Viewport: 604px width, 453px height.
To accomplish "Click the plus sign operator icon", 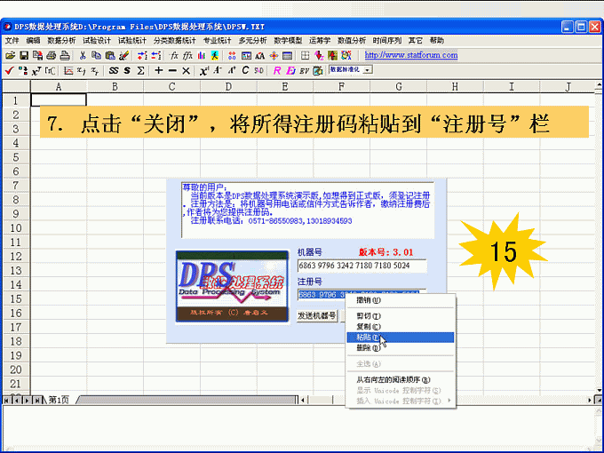I will (158, 70).
